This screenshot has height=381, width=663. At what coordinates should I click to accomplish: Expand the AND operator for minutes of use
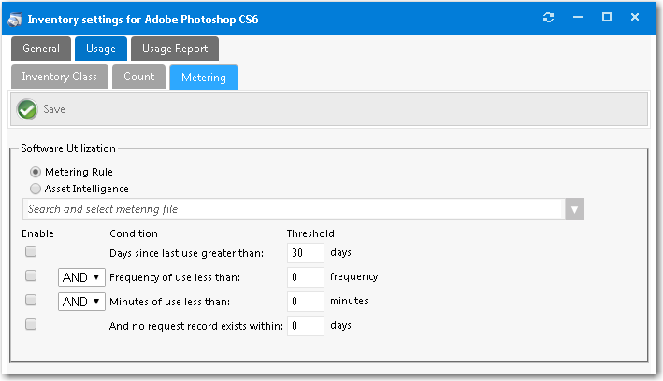81,302
